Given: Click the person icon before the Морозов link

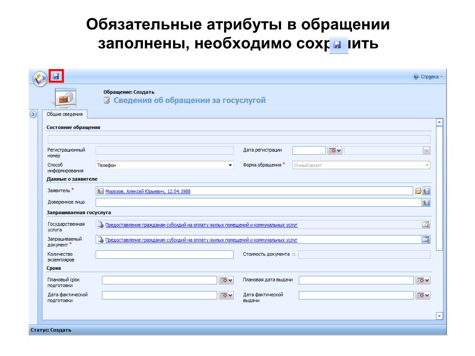Looking at the screenshot, I should click(100, 191).
